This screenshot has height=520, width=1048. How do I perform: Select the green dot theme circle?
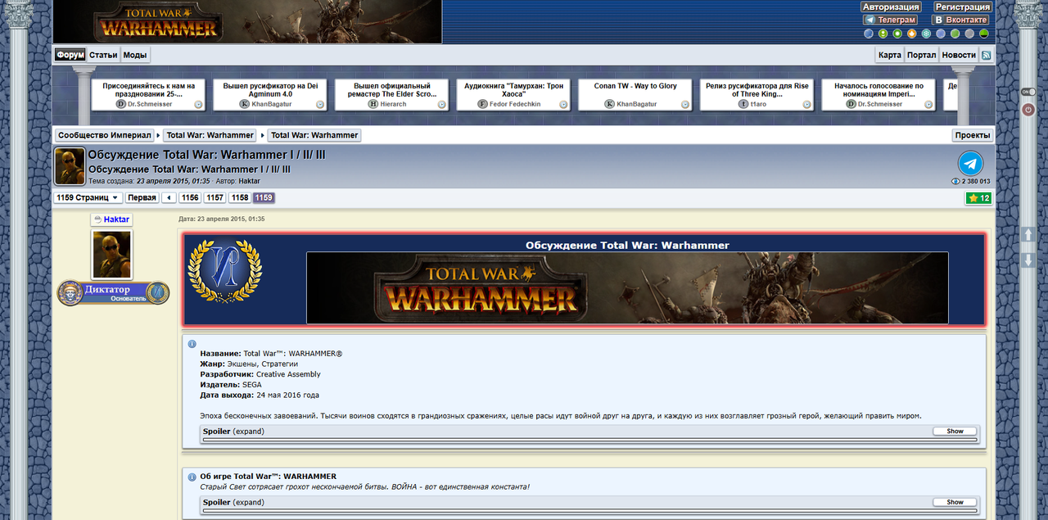[897, 34]
